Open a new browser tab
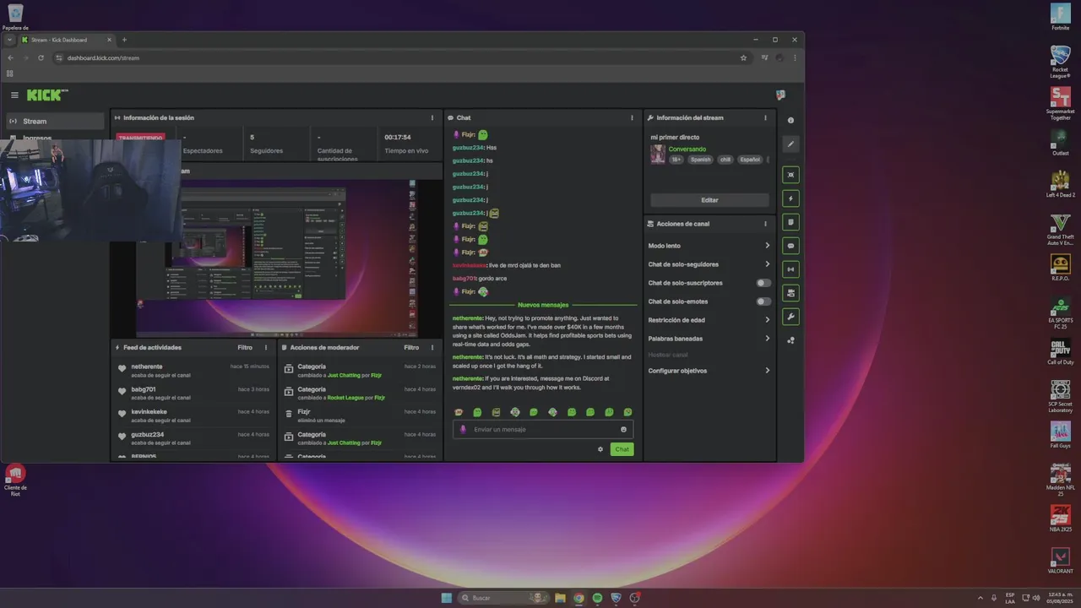The image size is (1081, 608). tap(124, 40)
